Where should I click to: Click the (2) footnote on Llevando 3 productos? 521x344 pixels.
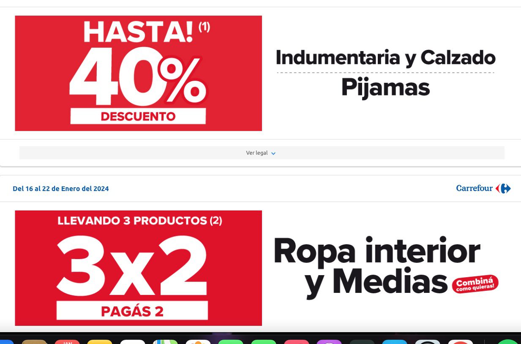pos(215,221)
